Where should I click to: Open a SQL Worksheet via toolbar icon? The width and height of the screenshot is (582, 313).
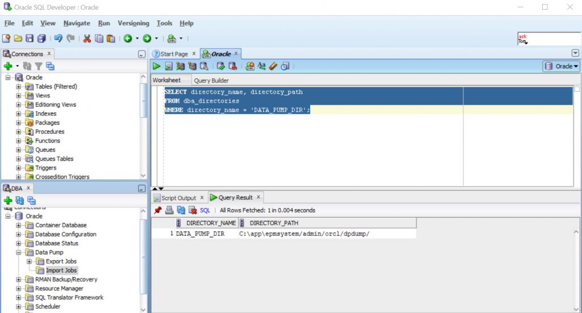[x=172, y=39]
